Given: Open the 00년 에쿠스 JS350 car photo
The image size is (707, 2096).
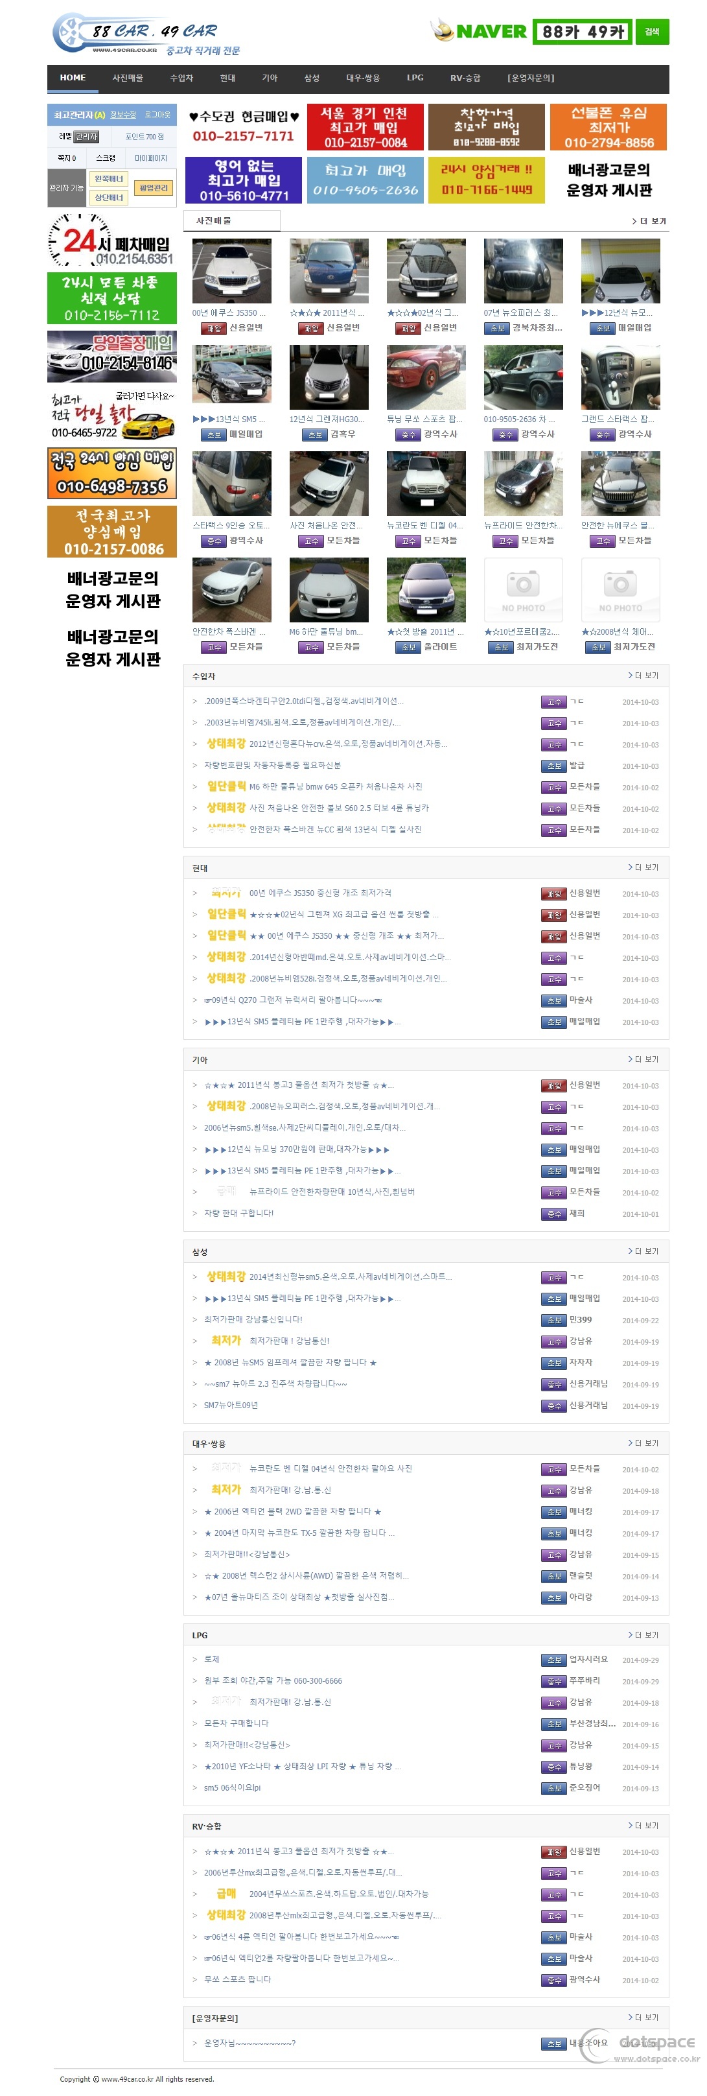Looking at the screenshot, I should (232, 271).
